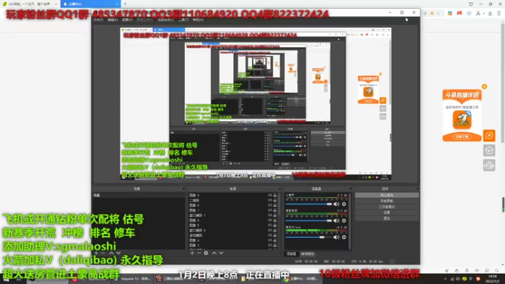Open Sequoia 12 from the taskbar
505x284 pixels.
point(132,279)
